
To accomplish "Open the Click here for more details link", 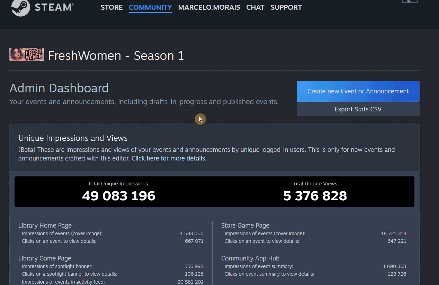I will (169, 158).
